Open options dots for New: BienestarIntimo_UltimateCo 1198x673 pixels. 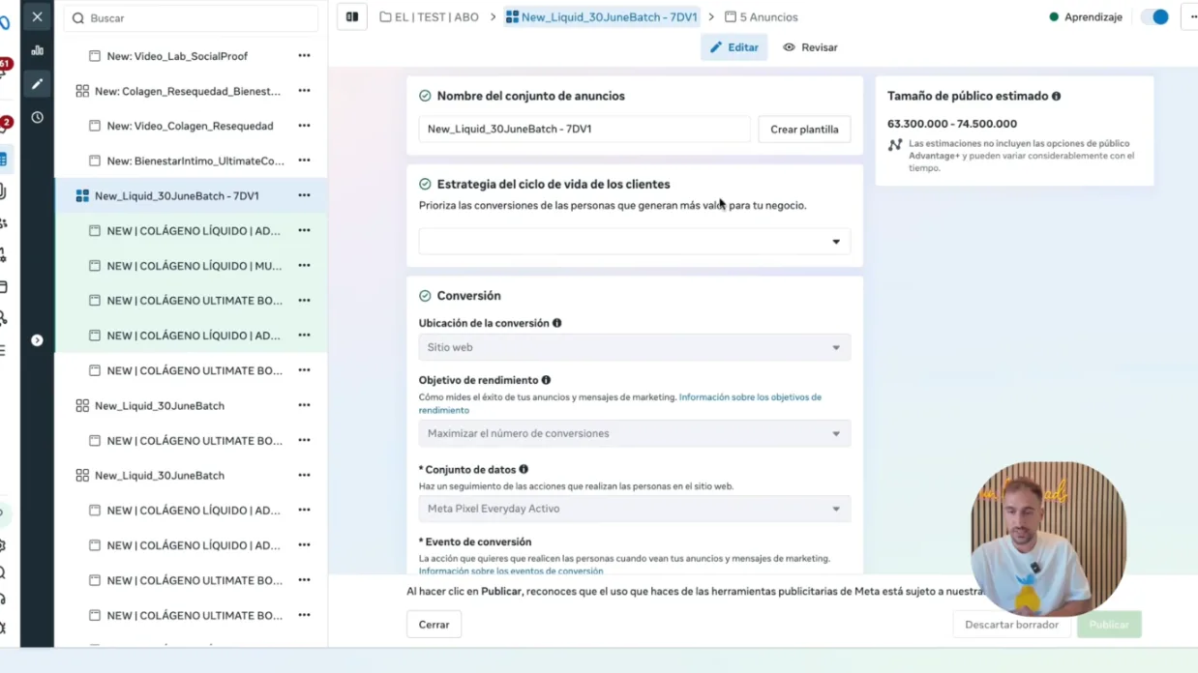point(304,161)
